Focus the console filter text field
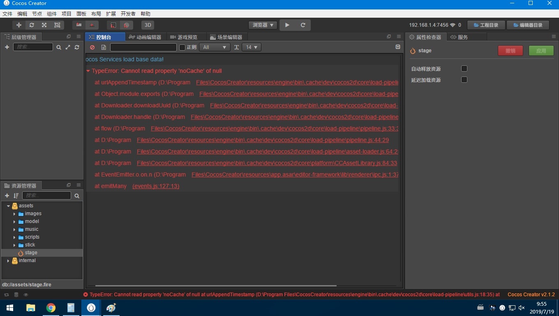The width and height of the screenshot is (559, 316). tap(143, 47)
